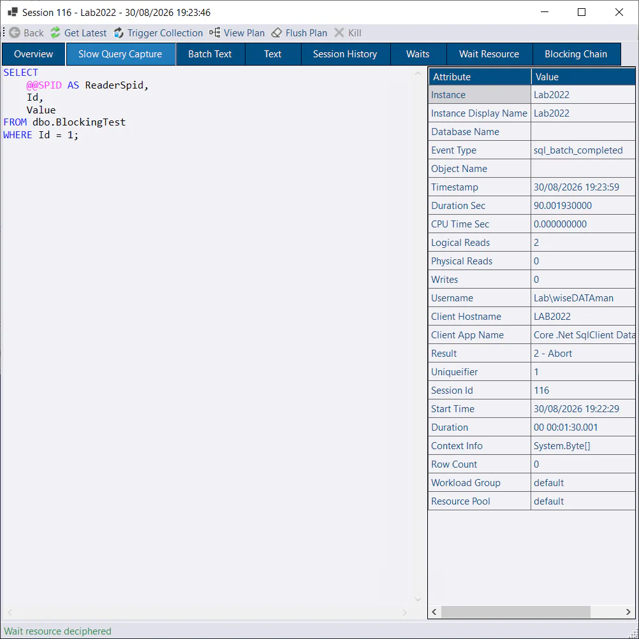Click the Row Count attribute cell
The height and width of the screenshot is (639, 639).
tap(480, 464)
